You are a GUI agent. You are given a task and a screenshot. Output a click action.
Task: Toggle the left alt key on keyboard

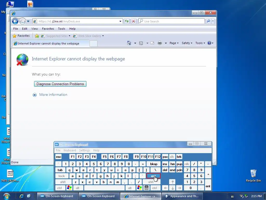click(78, 188)
